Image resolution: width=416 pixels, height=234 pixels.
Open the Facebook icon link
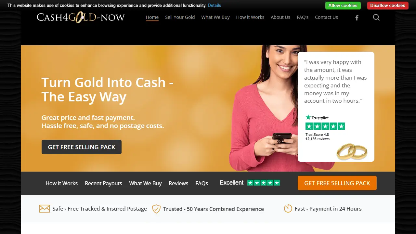click(x=357, y=18)
